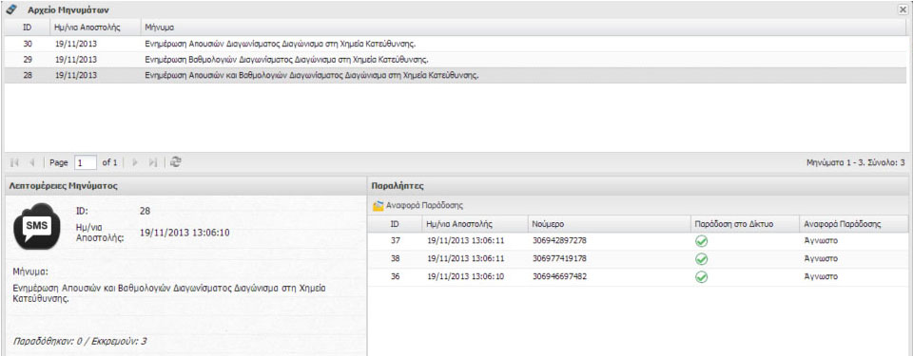Click the next page pagination arrow

coord(136,163)
